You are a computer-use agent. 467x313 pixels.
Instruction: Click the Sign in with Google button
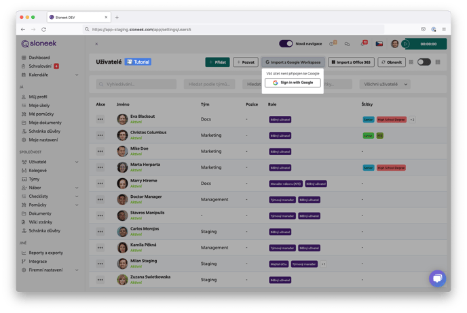coord(293,83)
